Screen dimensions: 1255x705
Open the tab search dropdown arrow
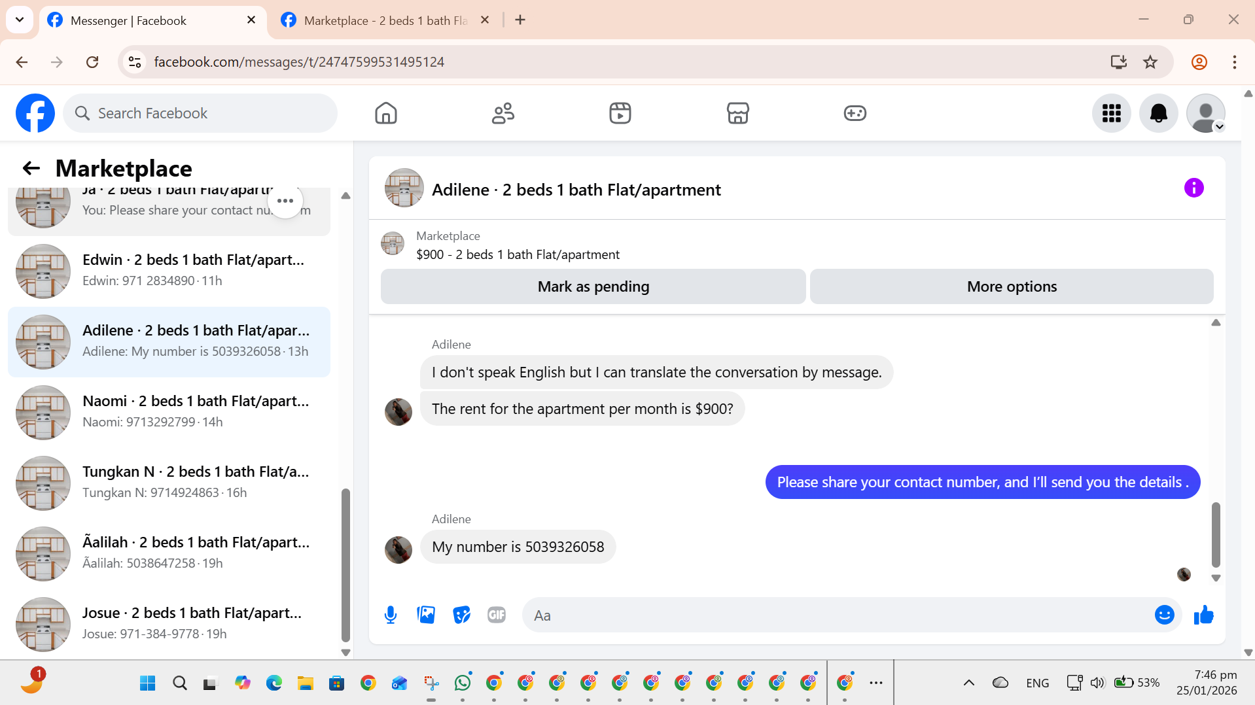tap(20, 20)
